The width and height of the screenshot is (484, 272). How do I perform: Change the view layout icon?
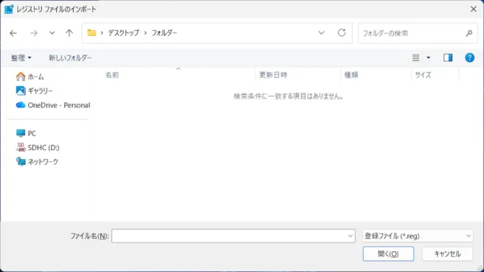tap(416, 58)
